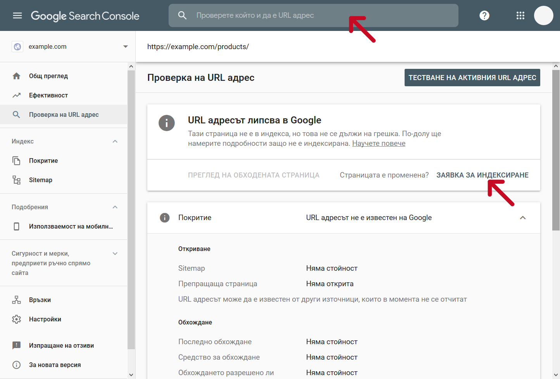Click 'Обхождането разрешено ли' label
This screenshot has width=560, height=379.
click(x=226, y=373)
